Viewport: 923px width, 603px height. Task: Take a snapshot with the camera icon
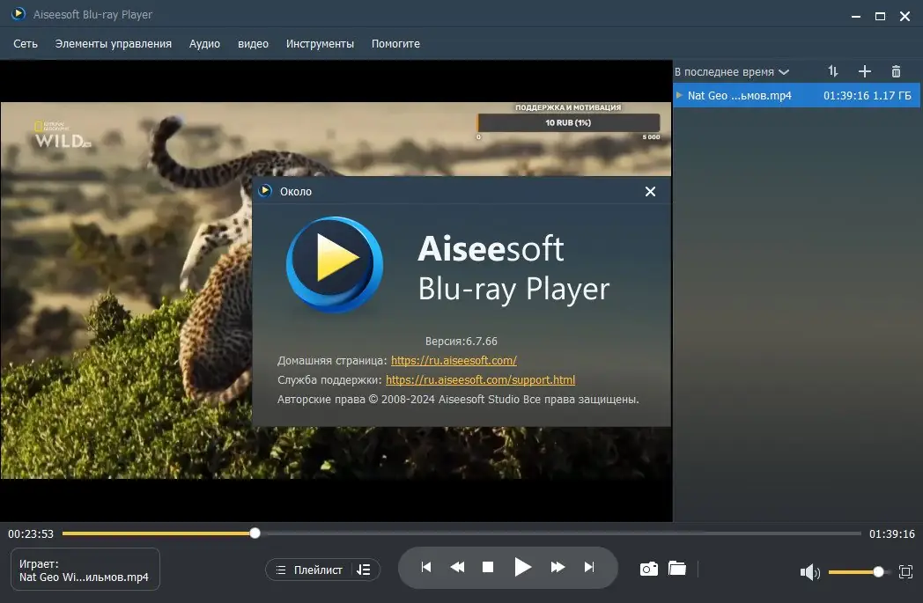click(x=649, y=569)
